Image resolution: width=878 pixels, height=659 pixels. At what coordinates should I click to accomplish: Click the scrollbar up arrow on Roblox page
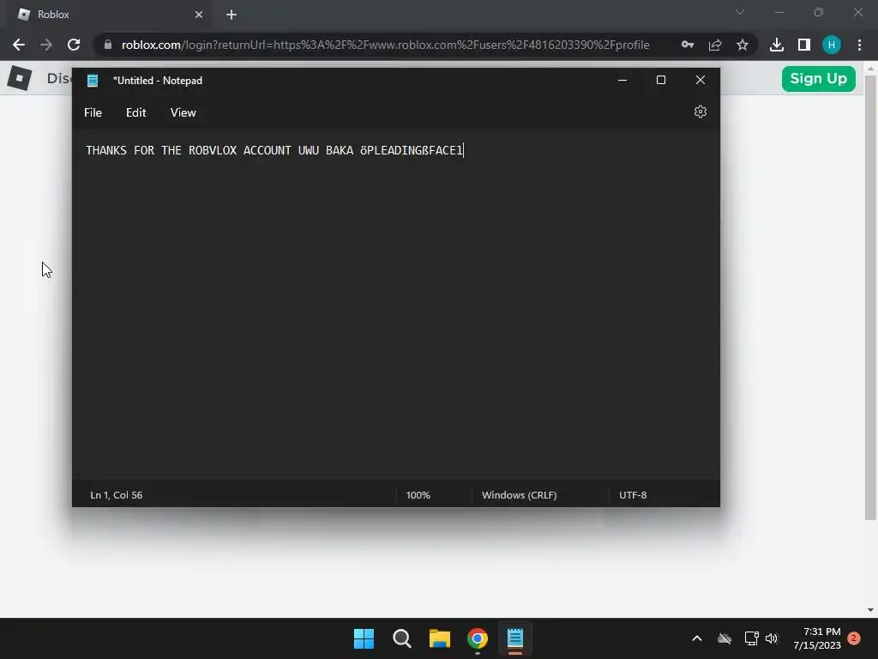pos(870,68)
